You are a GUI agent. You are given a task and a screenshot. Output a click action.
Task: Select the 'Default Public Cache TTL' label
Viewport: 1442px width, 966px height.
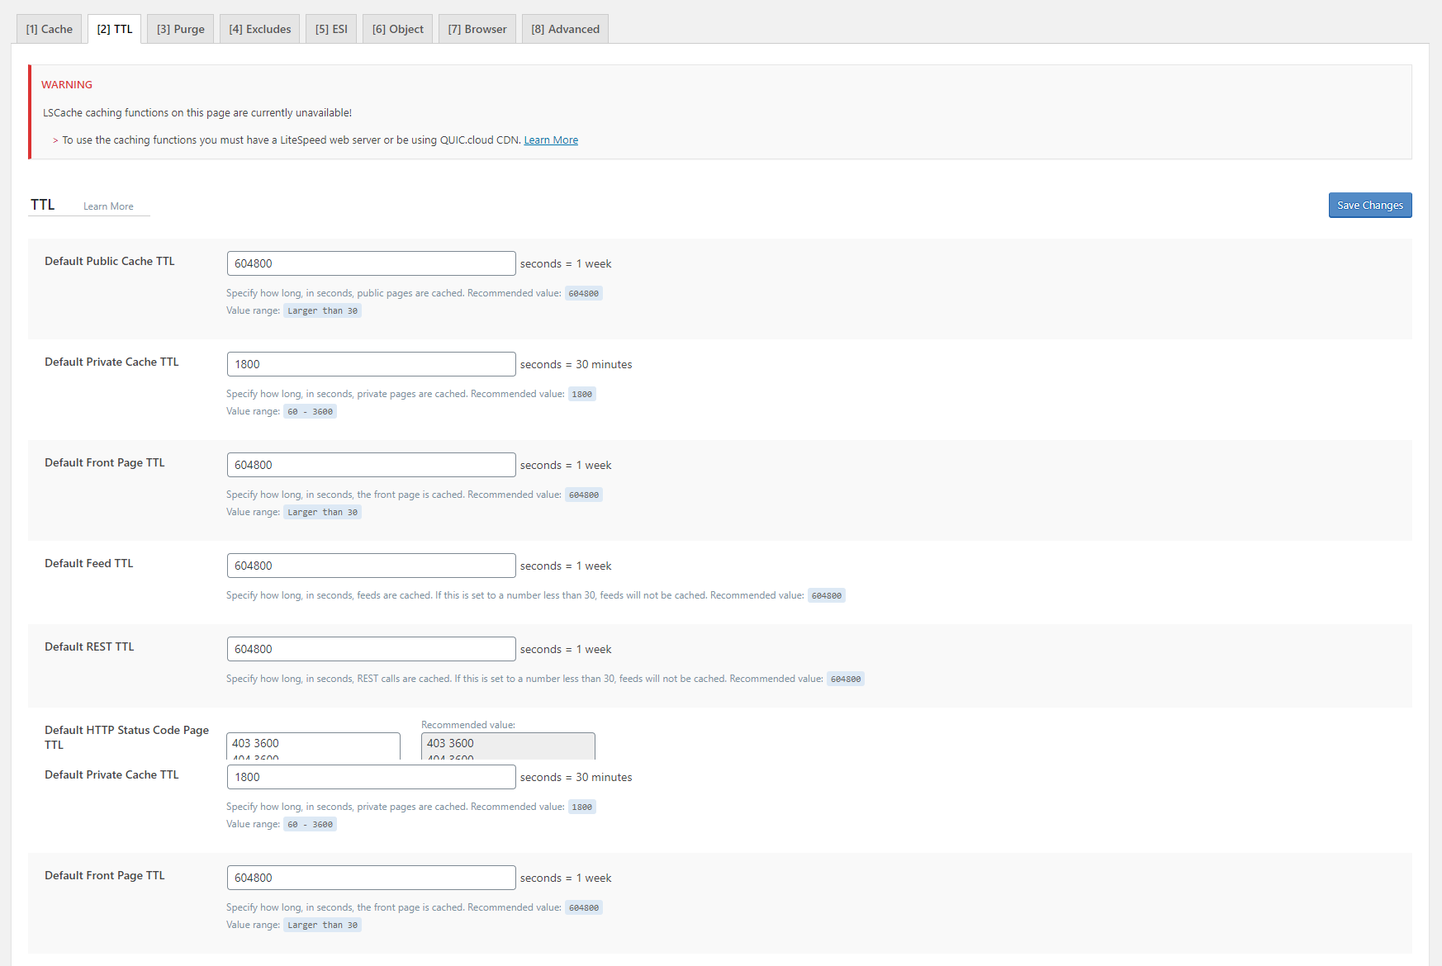pyautogui.click(x=110, y=261)
